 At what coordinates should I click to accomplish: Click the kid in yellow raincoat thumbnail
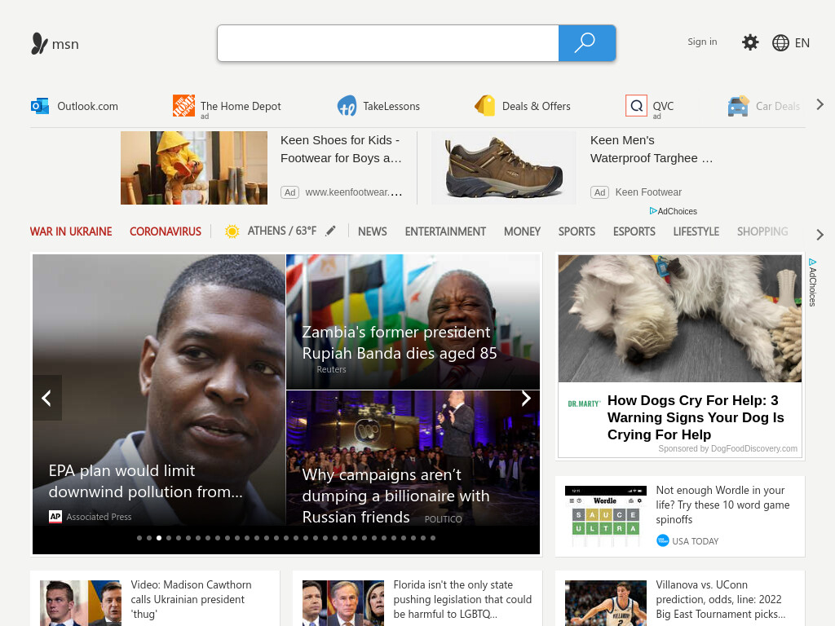(194, 168)
